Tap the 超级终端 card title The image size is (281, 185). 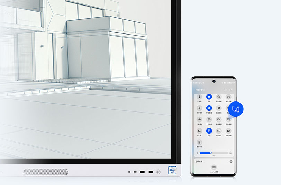199,162
